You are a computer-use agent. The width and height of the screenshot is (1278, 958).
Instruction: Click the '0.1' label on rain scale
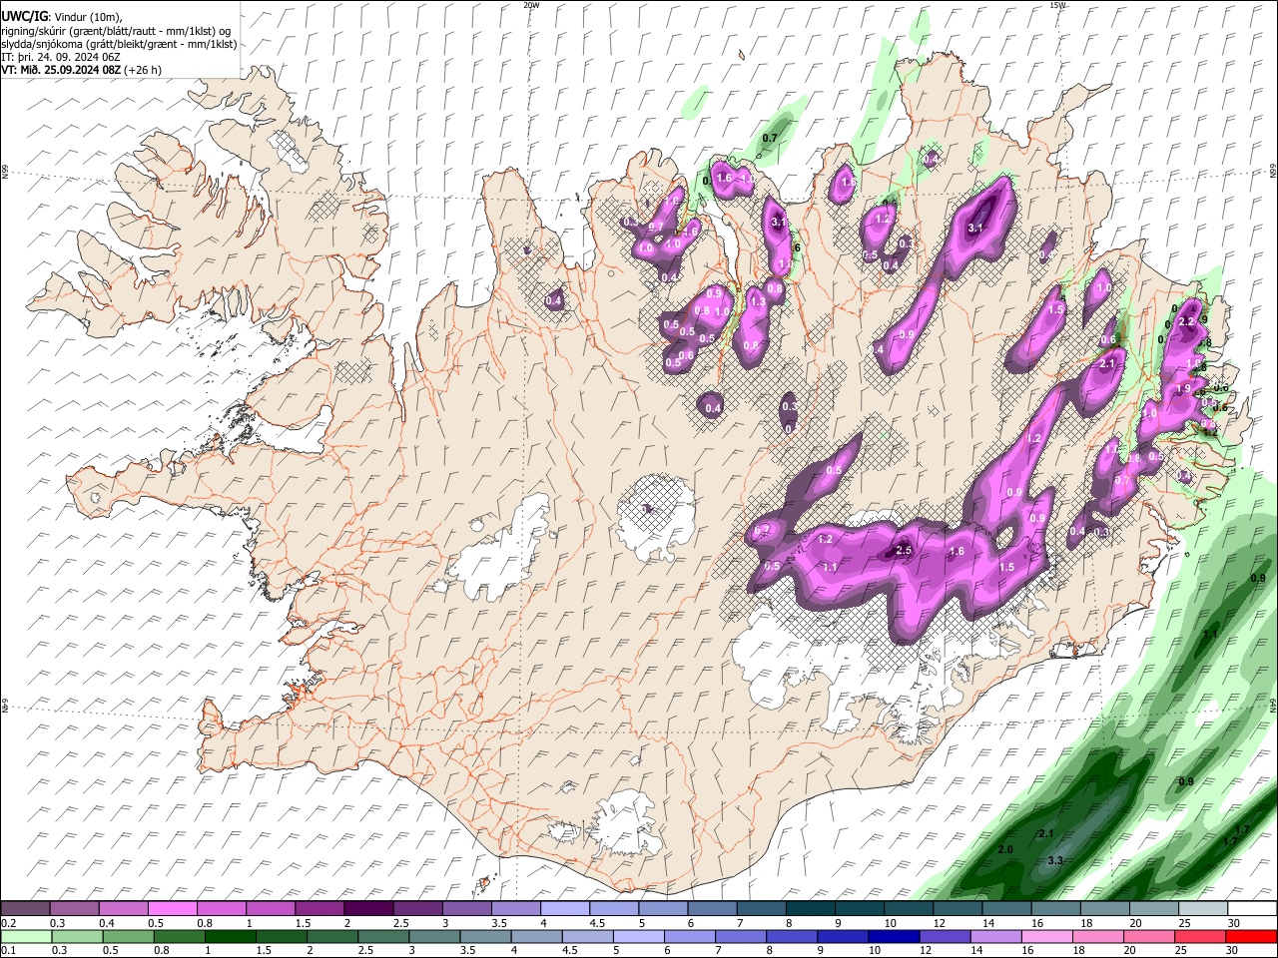[7, 950]
